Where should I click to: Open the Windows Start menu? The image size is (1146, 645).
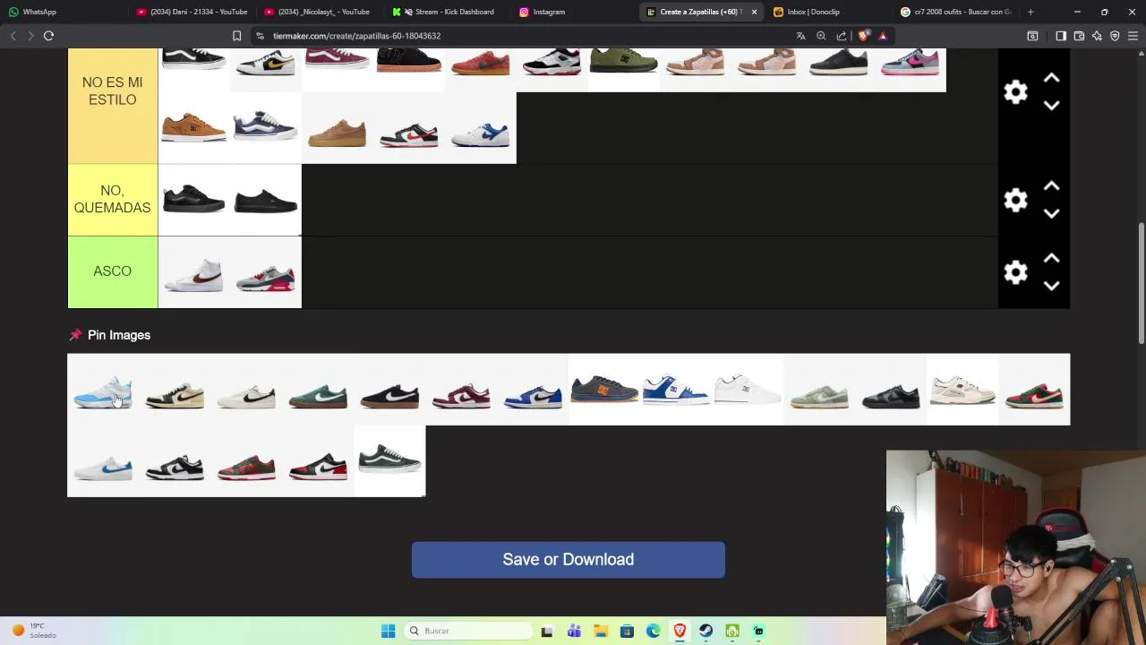click(388, 631)
